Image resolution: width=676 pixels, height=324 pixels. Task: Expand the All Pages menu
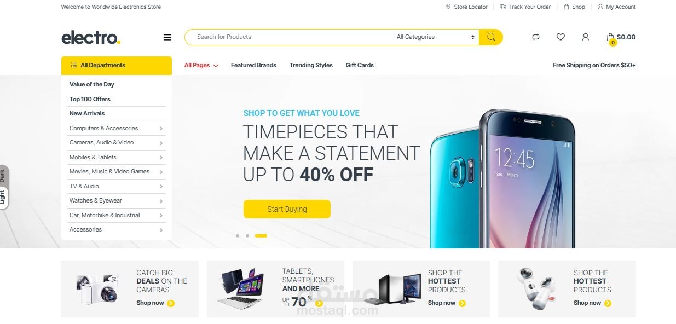click(x=201, y=65)
